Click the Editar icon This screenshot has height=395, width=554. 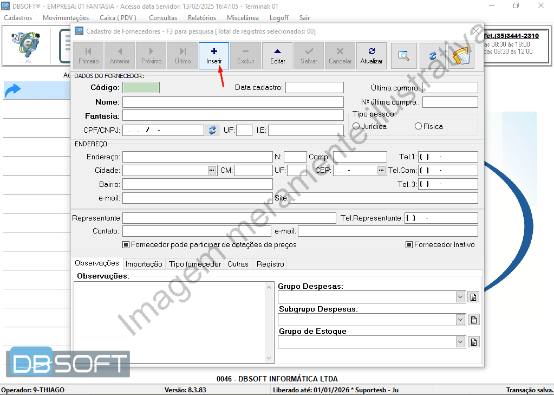pyautogui.click(x=277, y=56)
